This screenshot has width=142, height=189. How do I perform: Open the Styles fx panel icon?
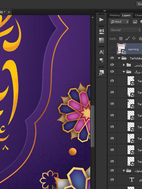pyautogui.click(x=101, y=73)
